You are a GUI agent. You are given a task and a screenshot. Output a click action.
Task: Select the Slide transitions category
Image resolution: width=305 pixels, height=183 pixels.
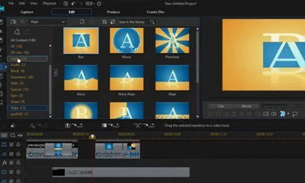point(17,83)
